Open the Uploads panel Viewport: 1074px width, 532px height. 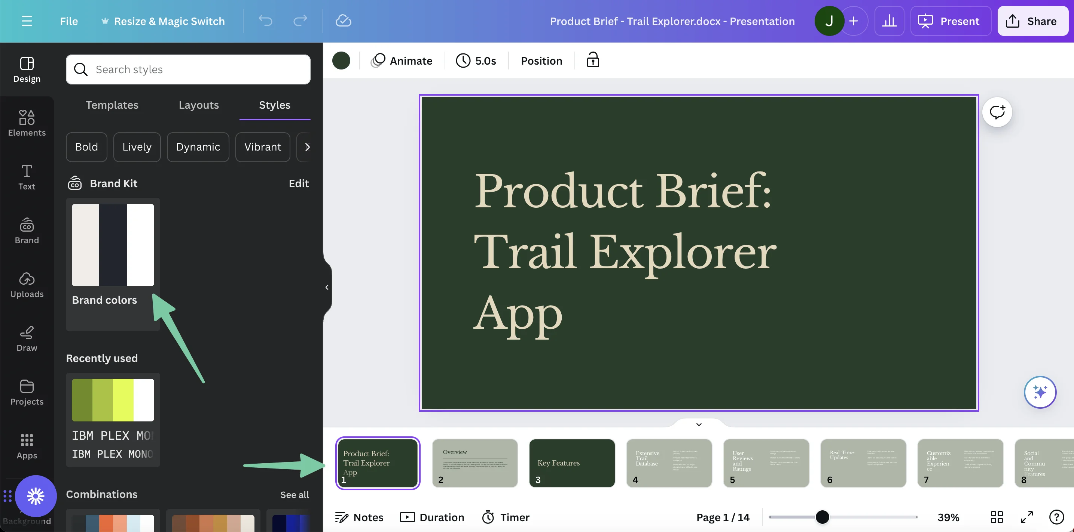coord(26,285)
